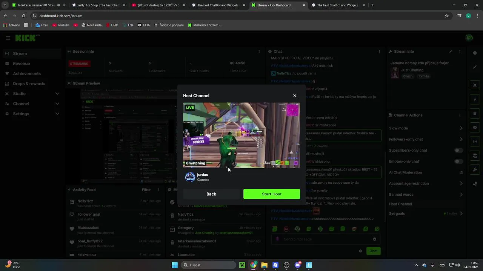Open Account age restriction chevron

(x=461, y=183)
